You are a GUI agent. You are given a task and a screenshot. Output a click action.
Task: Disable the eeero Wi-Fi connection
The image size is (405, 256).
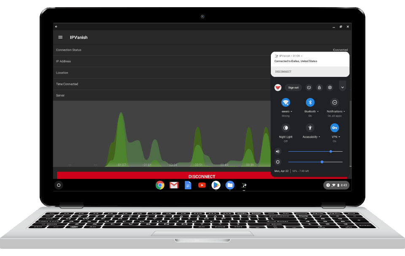(286, 102)
